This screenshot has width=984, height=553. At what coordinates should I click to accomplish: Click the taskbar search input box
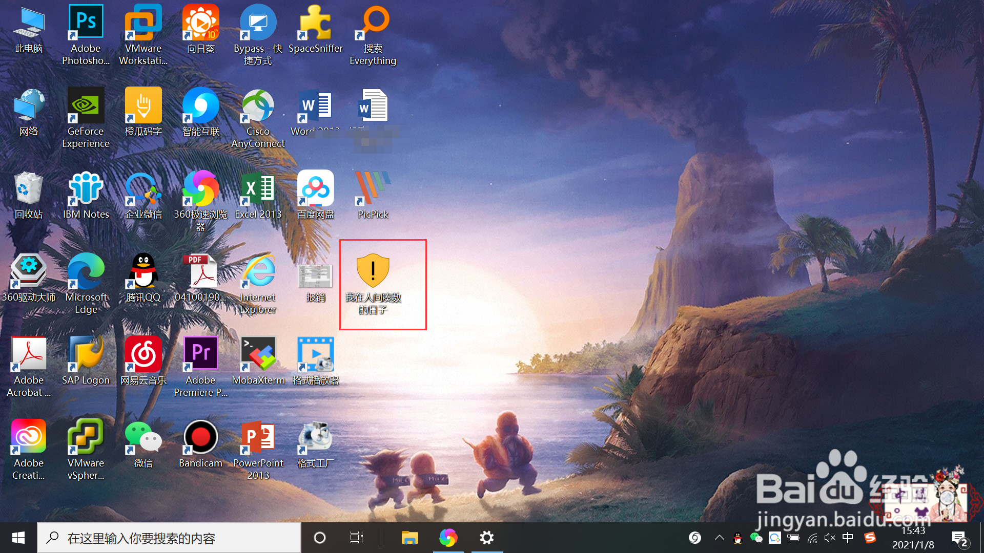pyautogui.click(x=169, y=538)
